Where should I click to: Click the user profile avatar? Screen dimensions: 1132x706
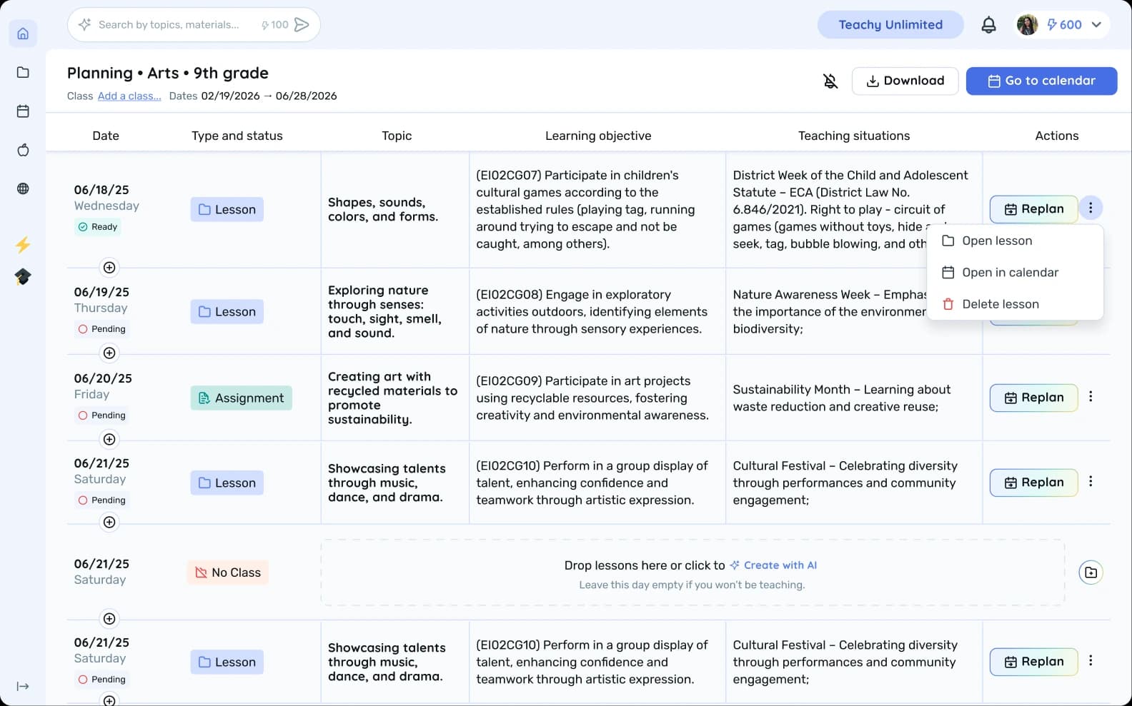click(x=1027, y=24)
